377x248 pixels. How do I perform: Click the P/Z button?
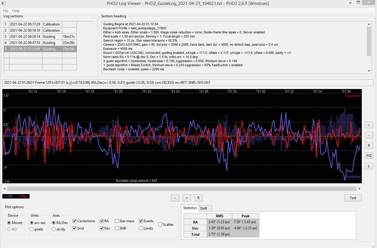(x=369, y=156)
